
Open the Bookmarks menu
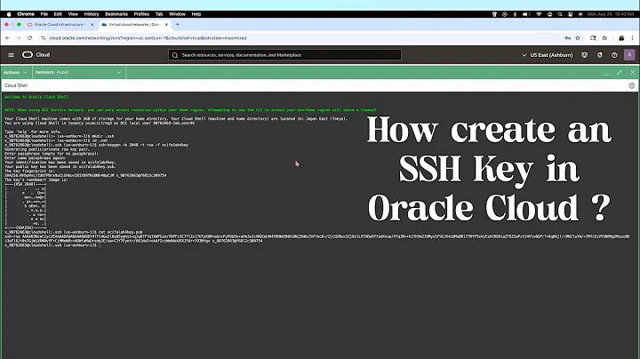[116, 14]
